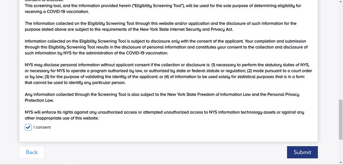Submit the eligibility screening form
Image resolution: width=343 pixels, height=165 pixels.
point(302,152)
